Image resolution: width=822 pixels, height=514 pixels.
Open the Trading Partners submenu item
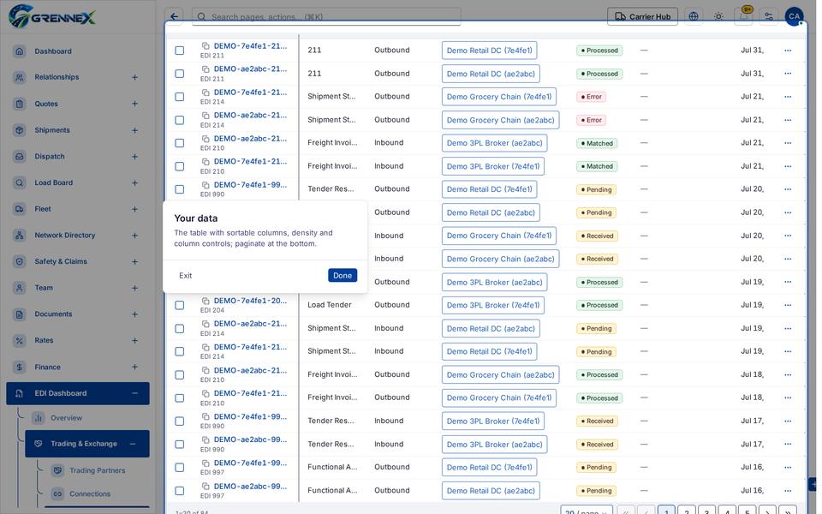(x=97, y=470)
